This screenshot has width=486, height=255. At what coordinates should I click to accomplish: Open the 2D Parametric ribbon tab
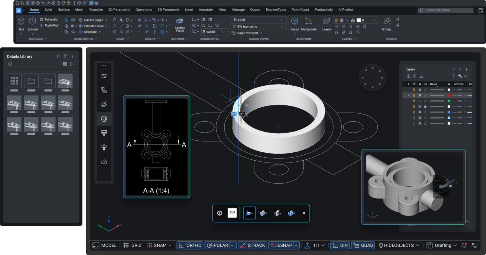tap(119, 10)
